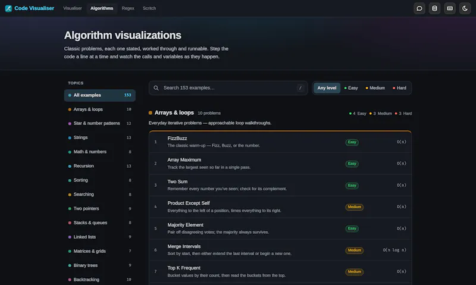Switch to the Algorithms tab
Image resolution: width=476 pixels, height=285 pixels.
[102, 8]
